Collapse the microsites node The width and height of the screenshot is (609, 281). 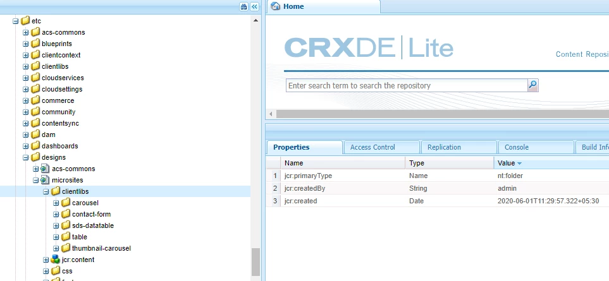(36, 180)
